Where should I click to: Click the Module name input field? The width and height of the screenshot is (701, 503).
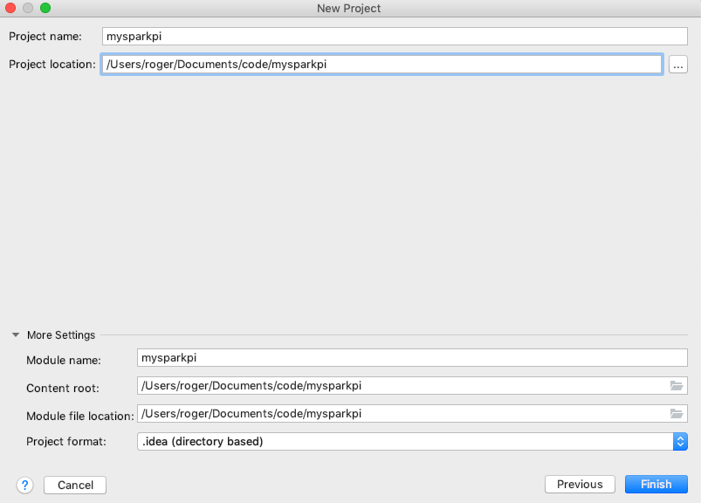click(412, 357)
